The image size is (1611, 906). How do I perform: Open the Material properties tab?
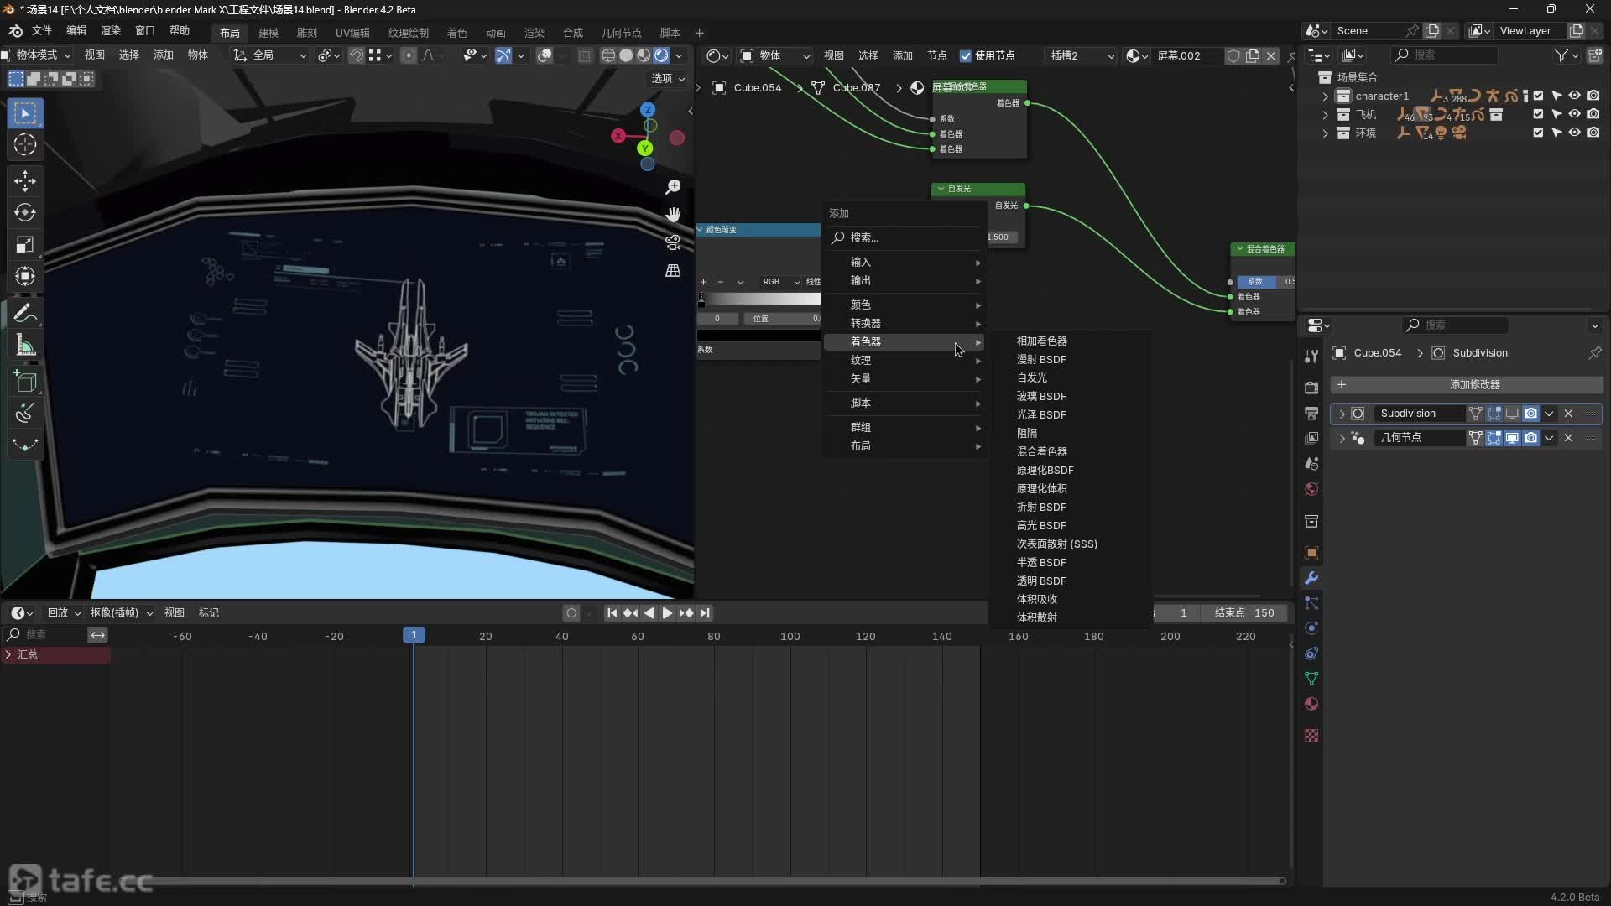(1311, 704)
